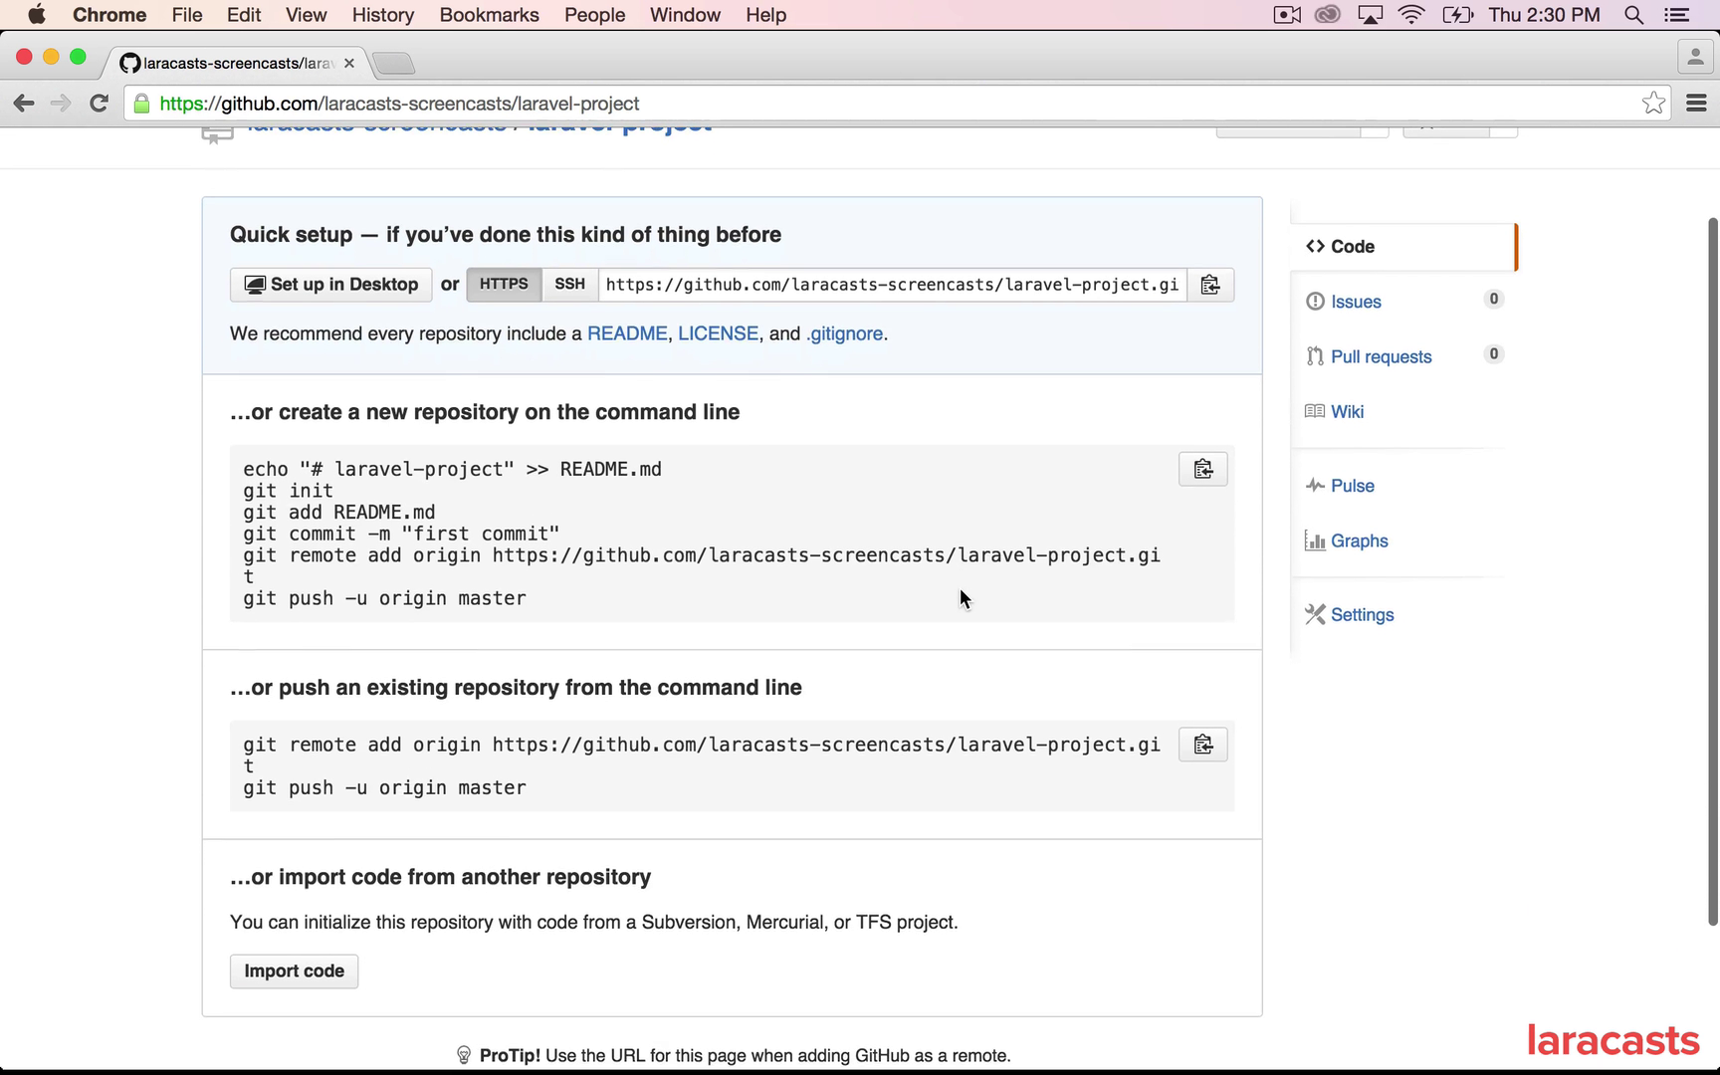Follow the LICENSE link

(x=718, y=333)
